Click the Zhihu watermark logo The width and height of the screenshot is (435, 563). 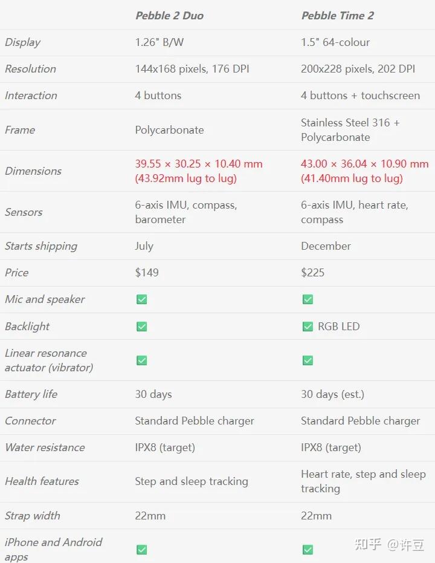(368, 544)
